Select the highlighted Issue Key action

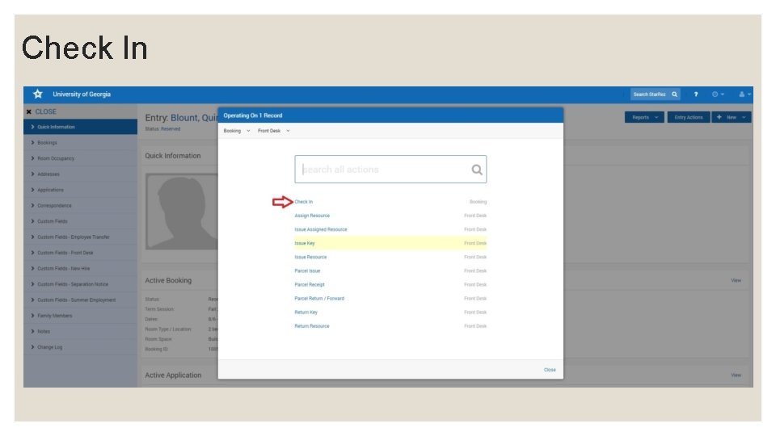pyautogui.click(x=390, y=243)
